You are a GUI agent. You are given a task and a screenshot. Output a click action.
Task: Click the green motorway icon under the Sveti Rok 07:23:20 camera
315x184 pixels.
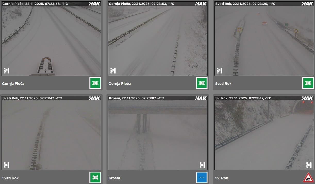308,83
